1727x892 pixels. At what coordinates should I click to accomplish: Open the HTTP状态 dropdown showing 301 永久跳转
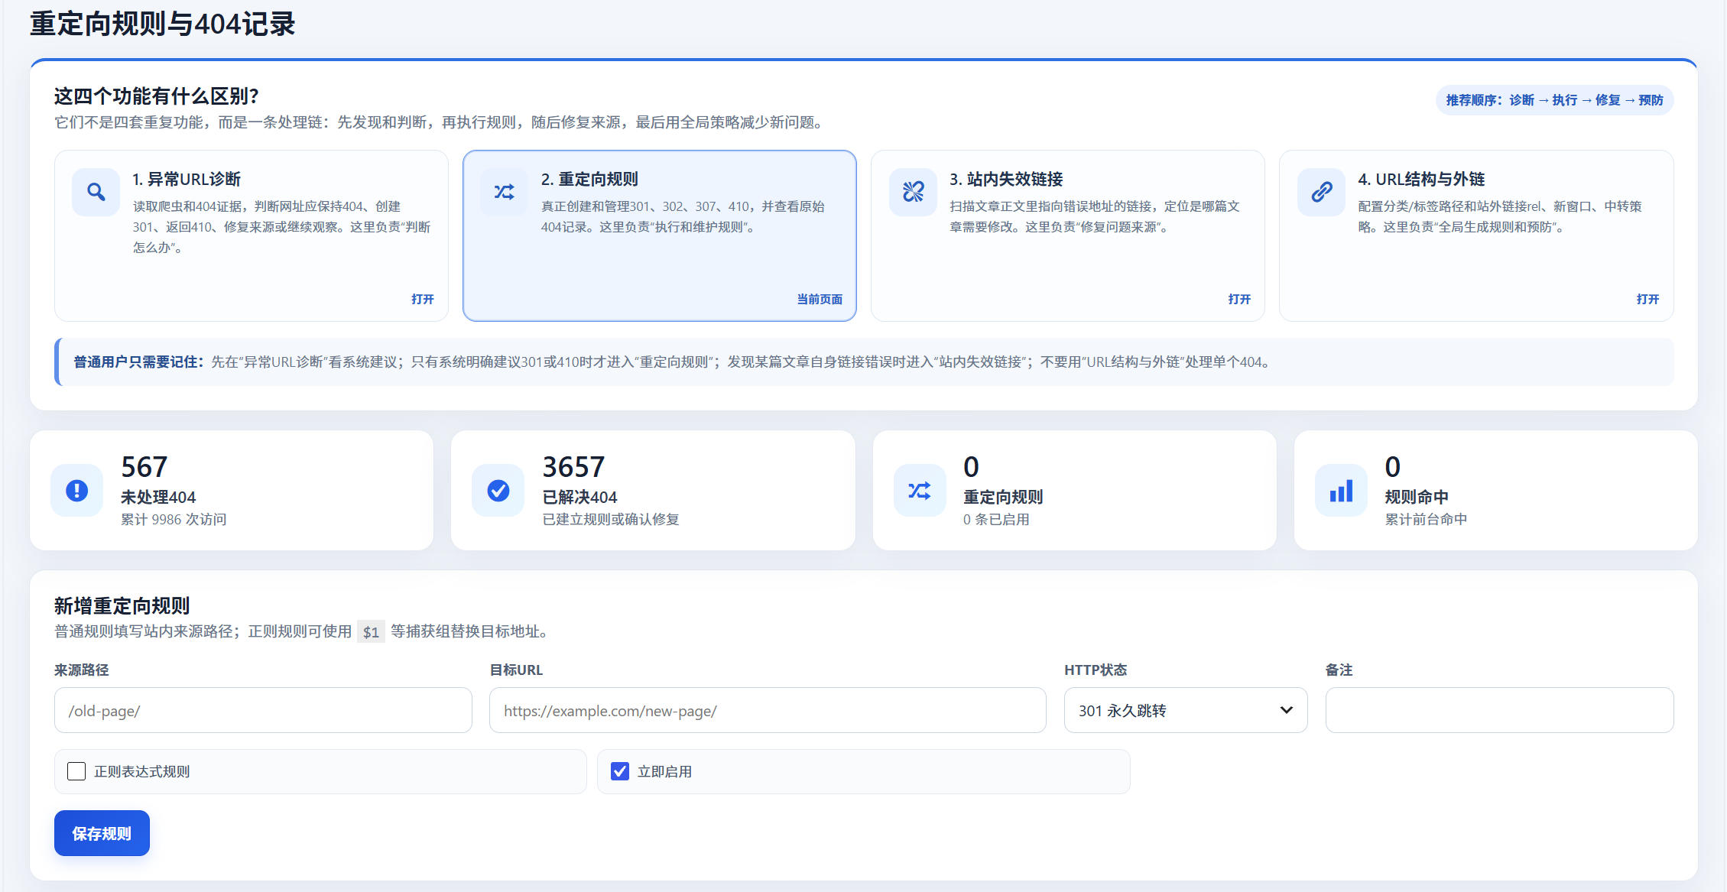click(x=1186, y=710)
